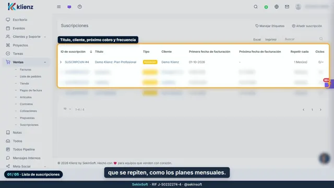
Task: Open Pagos de factura
Action: 31,90
